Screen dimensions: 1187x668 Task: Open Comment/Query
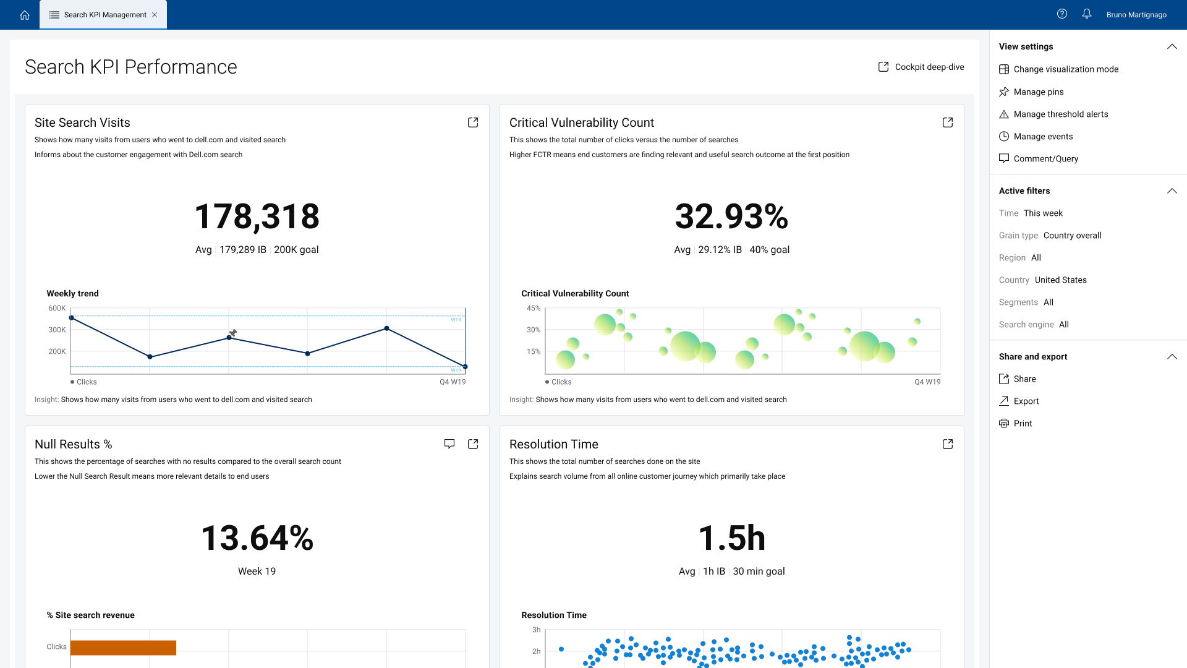(1046, 158)
